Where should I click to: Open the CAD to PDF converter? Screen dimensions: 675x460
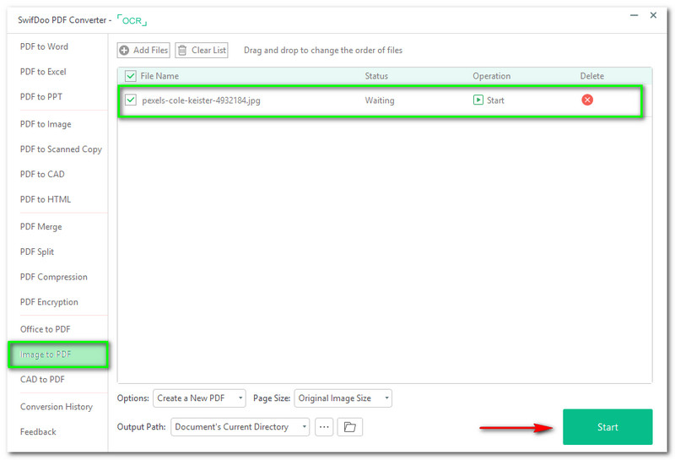coord(42,379)
